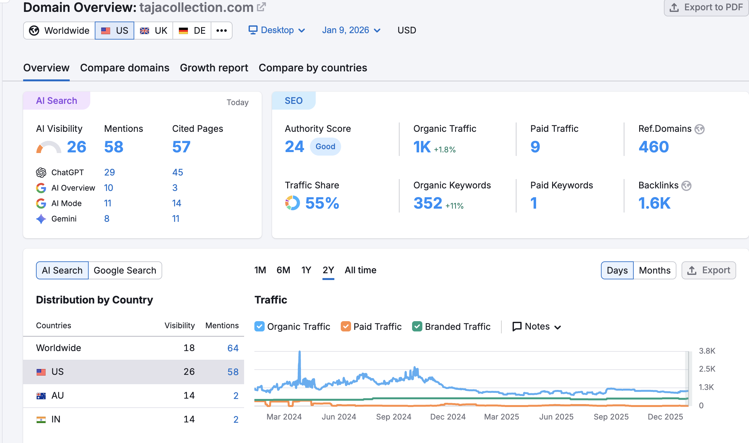Click the India flag in country table
749x443 pixels.
point(41,420)
